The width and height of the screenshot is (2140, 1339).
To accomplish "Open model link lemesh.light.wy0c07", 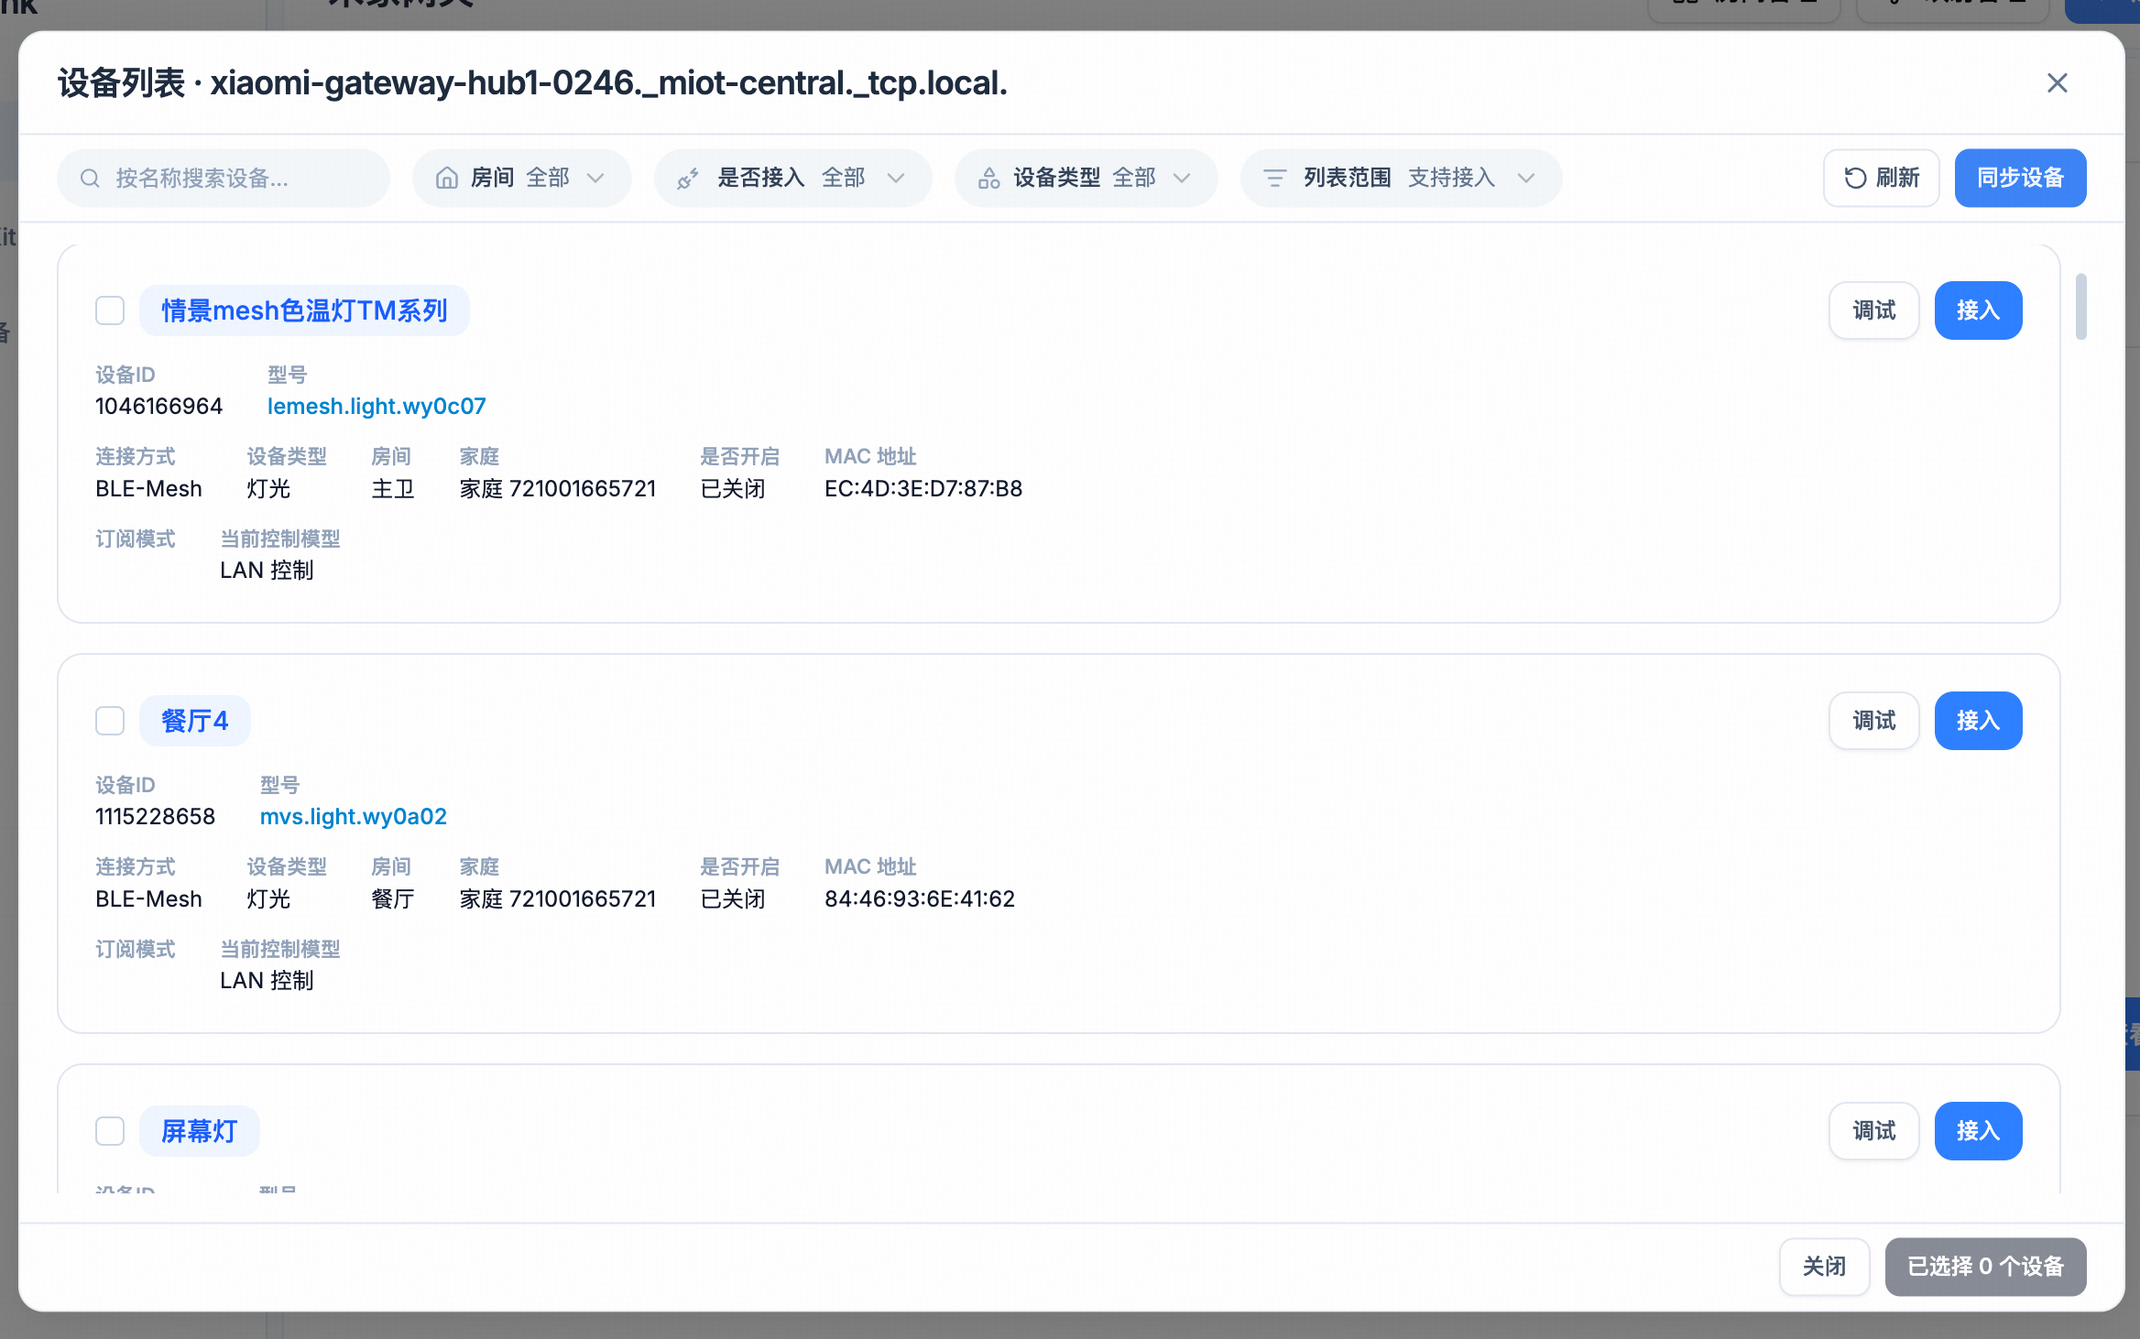I will click(x=377, y=406).
